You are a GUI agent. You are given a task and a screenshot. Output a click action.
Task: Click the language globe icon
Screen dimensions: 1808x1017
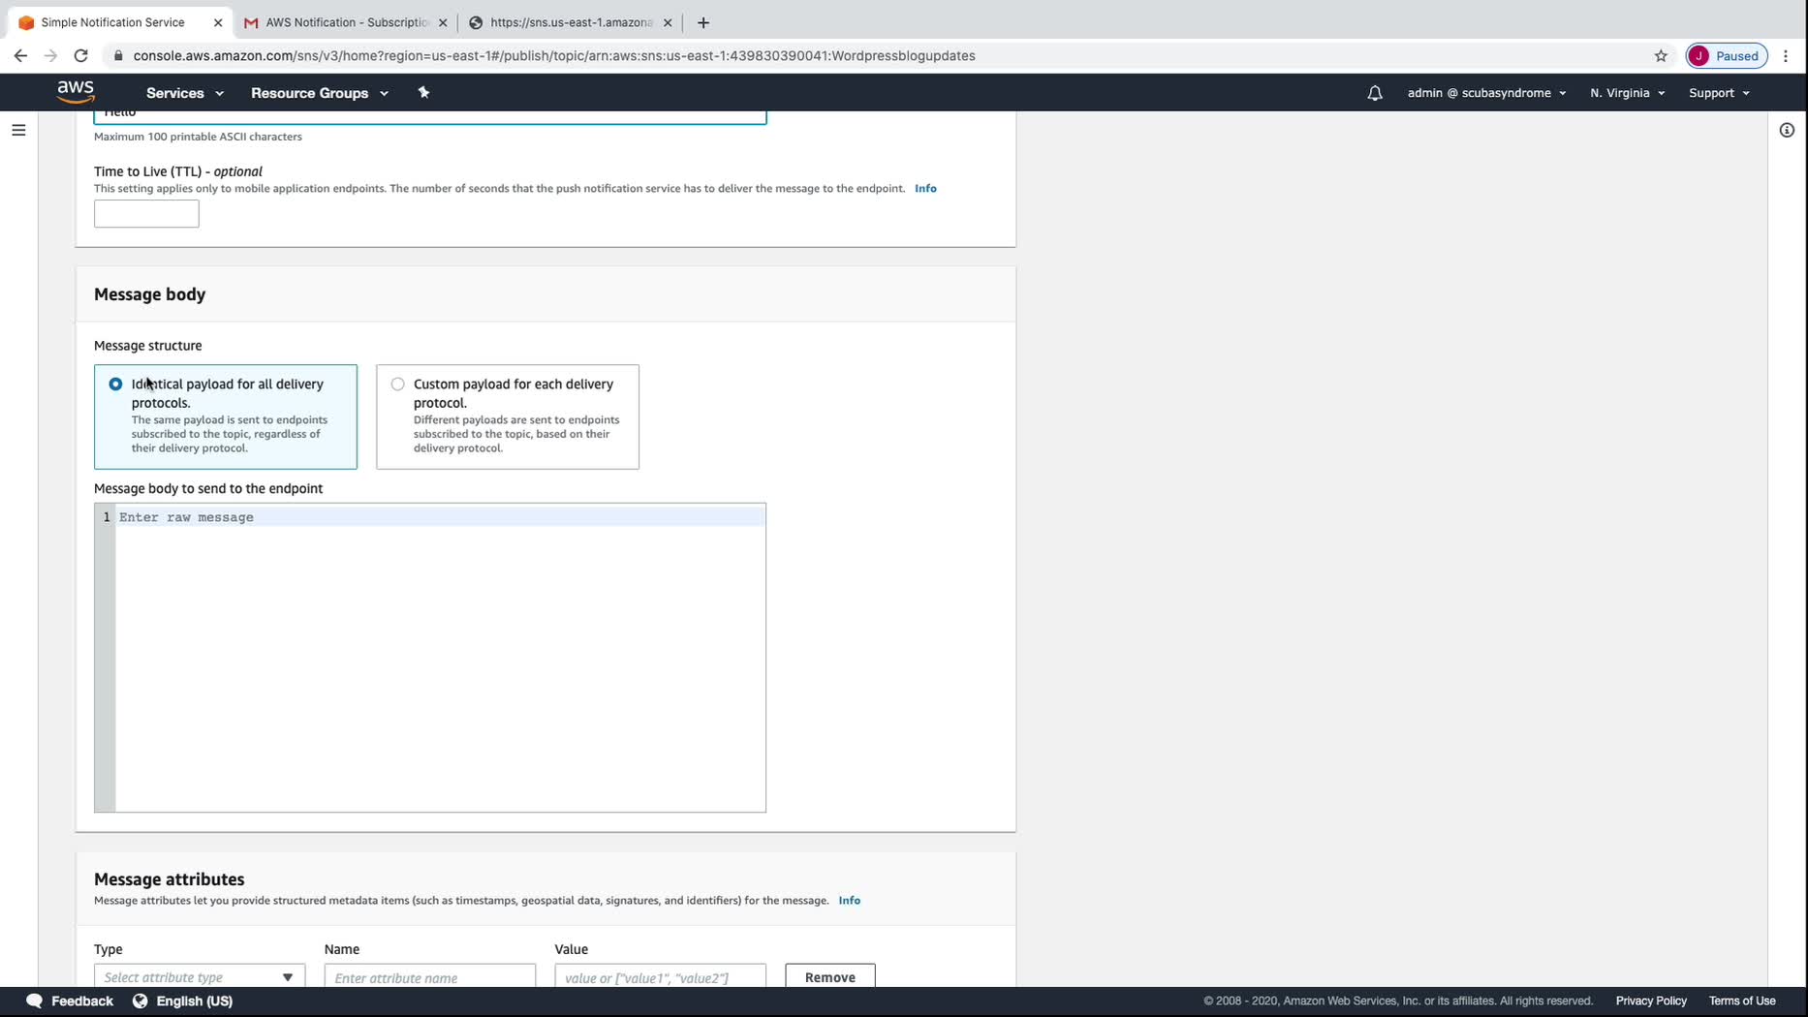click(x=140, y=1001)
